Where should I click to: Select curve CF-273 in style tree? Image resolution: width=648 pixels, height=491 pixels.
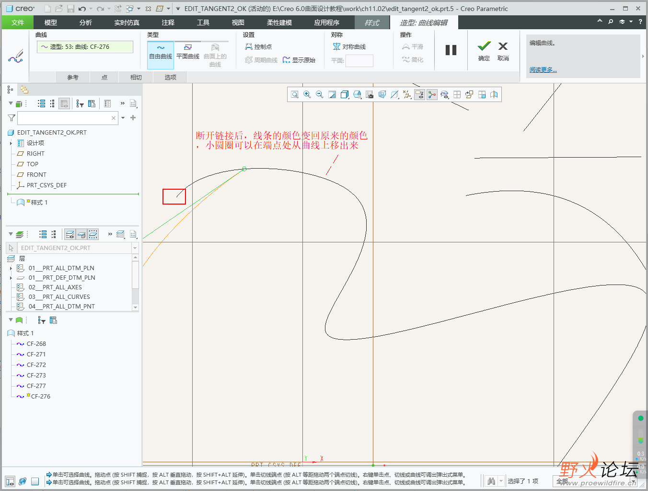36,376
